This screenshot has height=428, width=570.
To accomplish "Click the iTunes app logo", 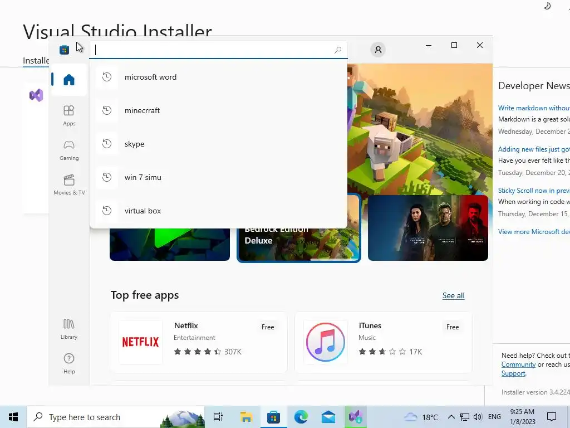I will click(325, 342).
